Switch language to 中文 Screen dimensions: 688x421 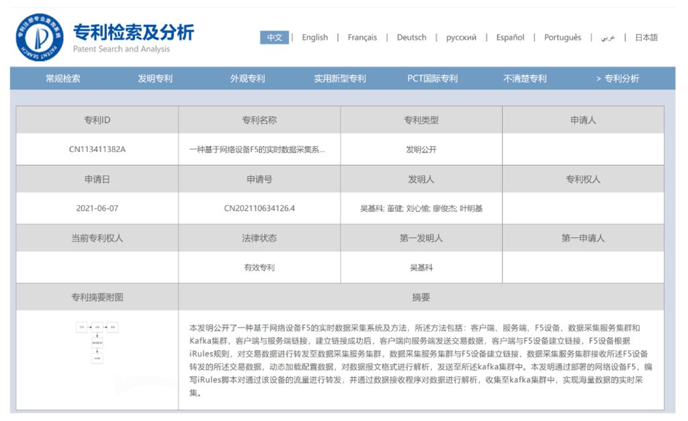274,37
